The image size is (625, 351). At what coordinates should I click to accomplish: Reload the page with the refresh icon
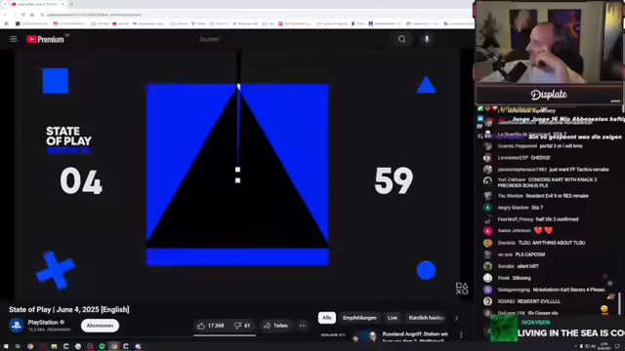pyautogui.click(x=23, y=15)
